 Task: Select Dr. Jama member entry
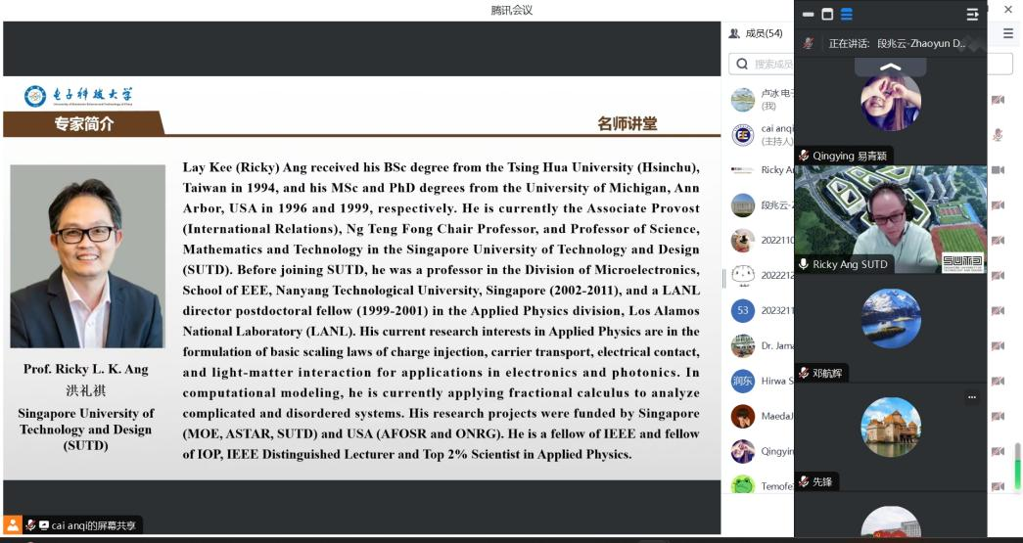click(762, 346)
